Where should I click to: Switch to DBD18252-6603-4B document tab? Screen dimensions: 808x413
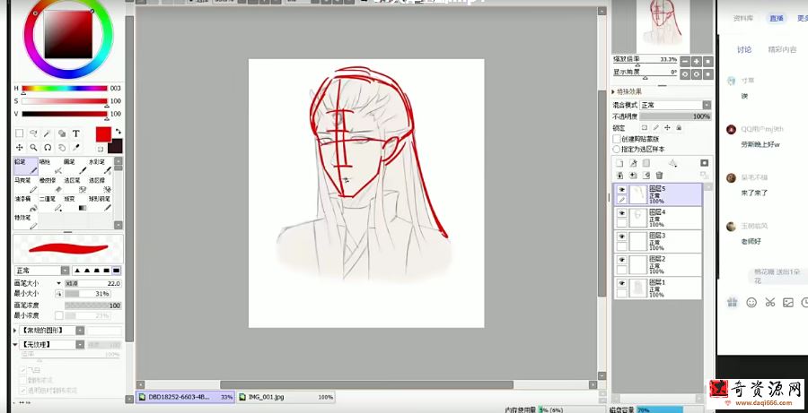[x=186, y=397]
